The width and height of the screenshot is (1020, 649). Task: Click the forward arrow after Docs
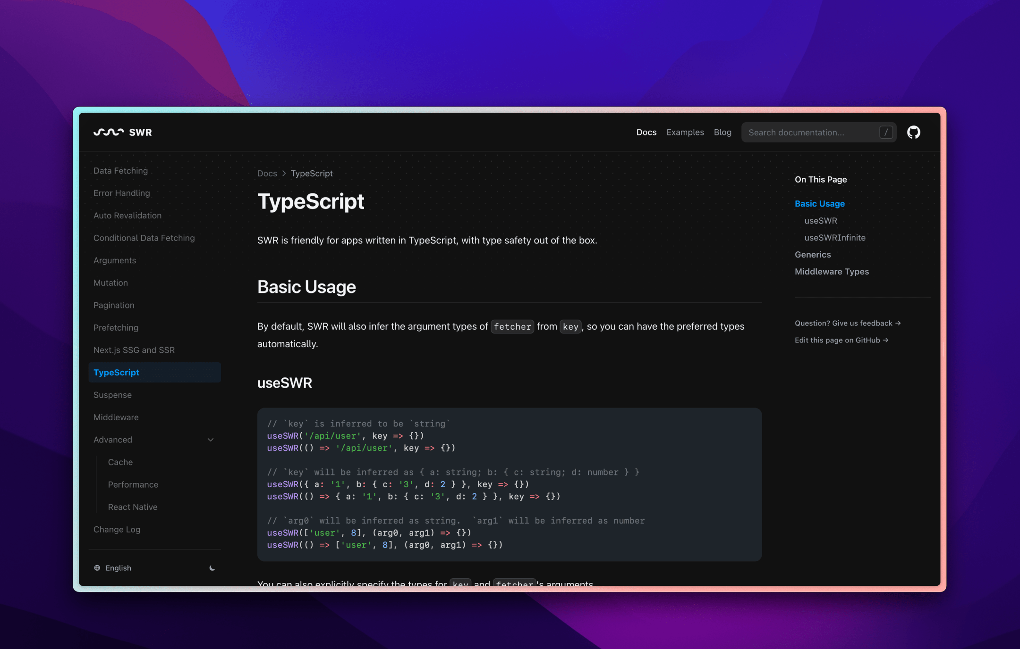[x=284, y=172]
